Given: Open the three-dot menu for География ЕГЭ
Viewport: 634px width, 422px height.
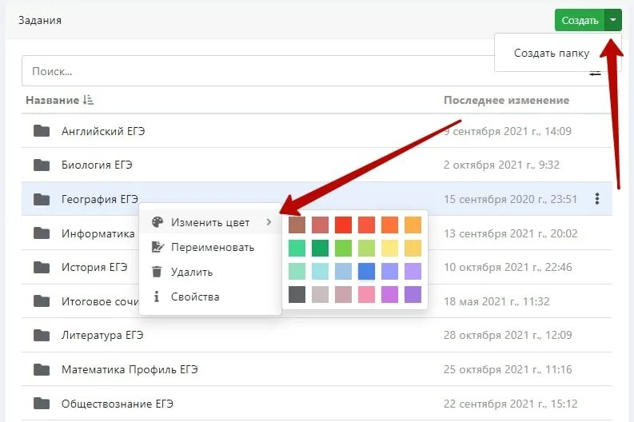Looking at the screenshot, I should 597,198.
